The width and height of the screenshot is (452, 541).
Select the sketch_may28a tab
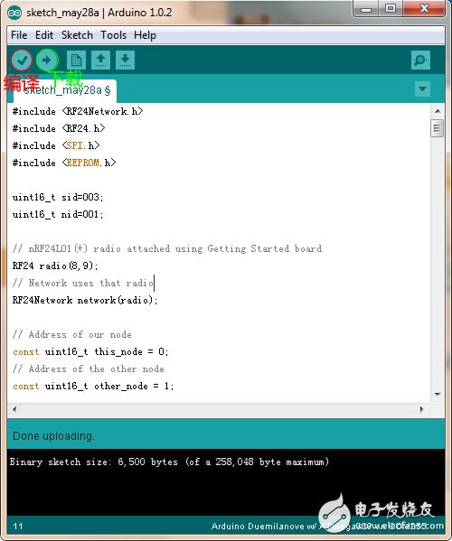[65, 90]
